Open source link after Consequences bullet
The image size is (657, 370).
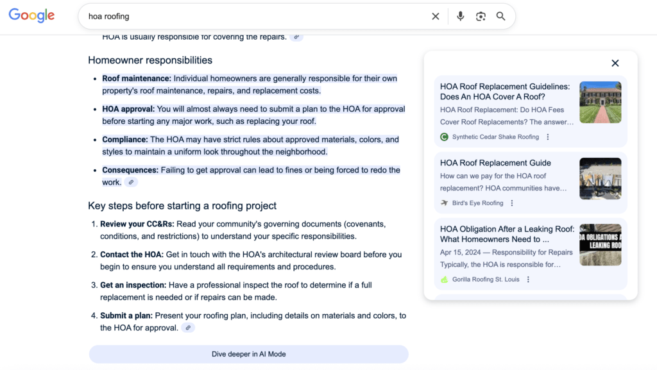(x=131, y=183)
